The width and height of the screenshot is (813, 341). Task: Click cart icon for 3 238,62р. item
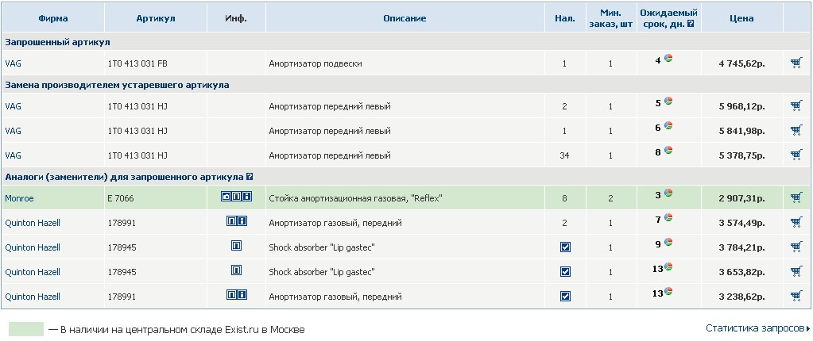click(x=796, y=296)
